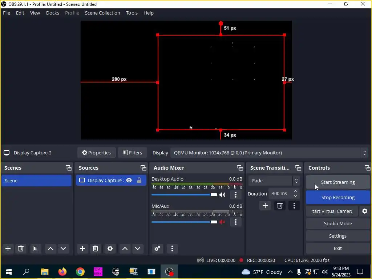The height and width of the screenshot is (279, 372).
Task: Open Windows Start menu
Action: coord(9,272)
